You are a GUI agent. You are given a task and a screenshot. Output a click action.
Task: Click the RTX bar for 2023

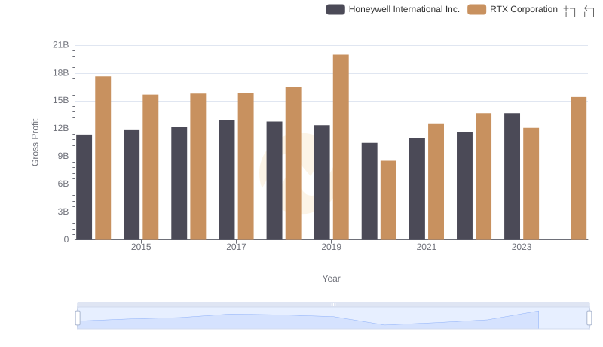(x=531, y=184)
